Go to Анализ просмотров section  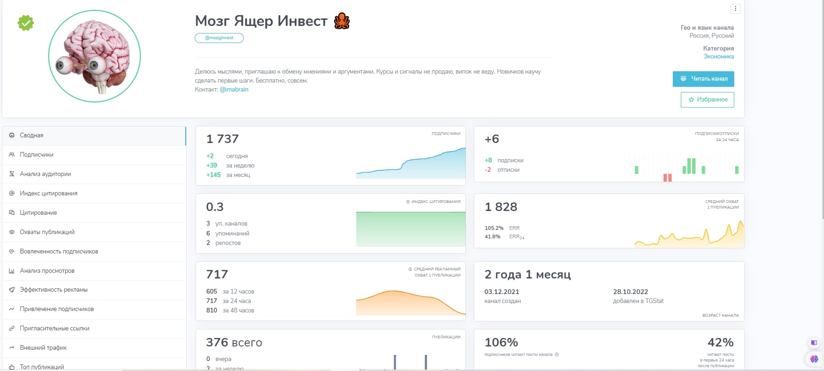(94, 271)
